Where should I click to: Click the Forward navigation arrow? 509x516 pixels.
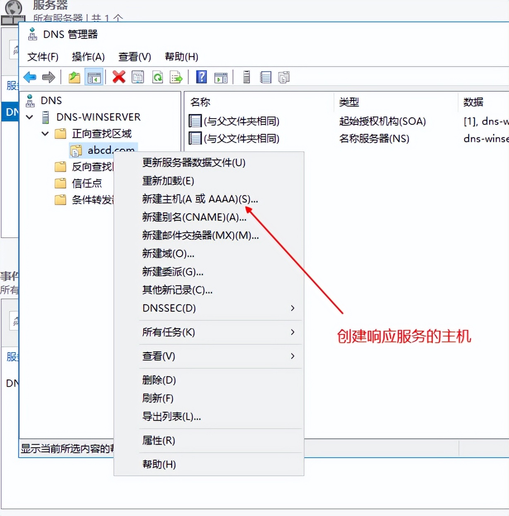[48, 77]
